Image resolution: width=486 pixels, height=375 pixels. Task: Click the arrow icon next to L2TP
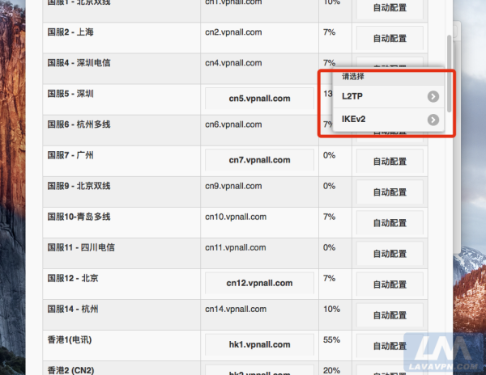pyautogui.click(x=433, y=97)
